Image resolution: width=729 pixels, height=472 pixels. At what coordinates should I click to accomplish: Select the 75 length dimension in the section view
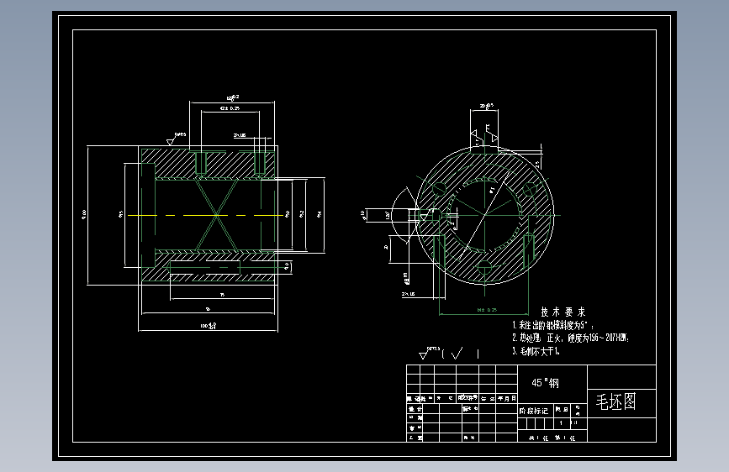click(x=222, y=295)
